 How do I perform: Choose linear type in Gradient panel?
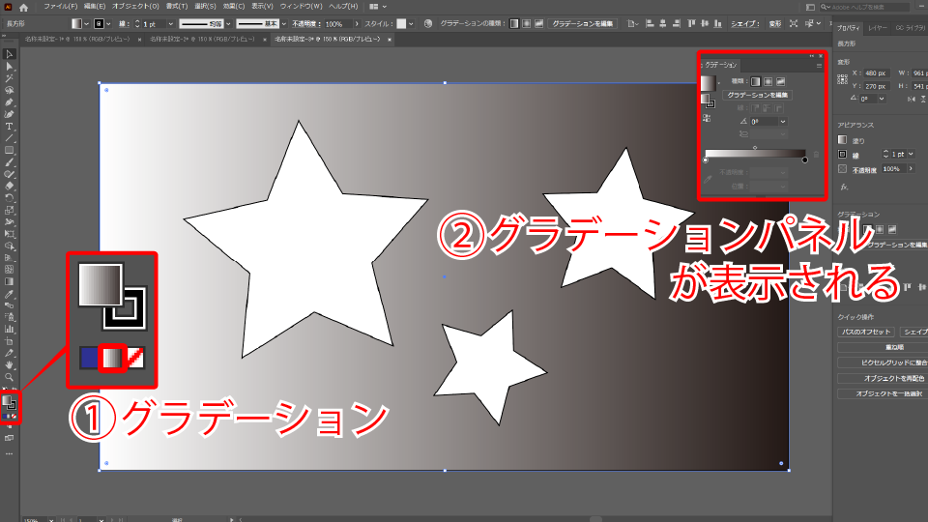pos(755,81)
